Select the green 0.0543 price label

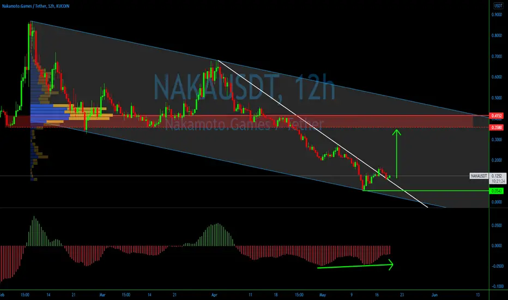tap(497, 191)
